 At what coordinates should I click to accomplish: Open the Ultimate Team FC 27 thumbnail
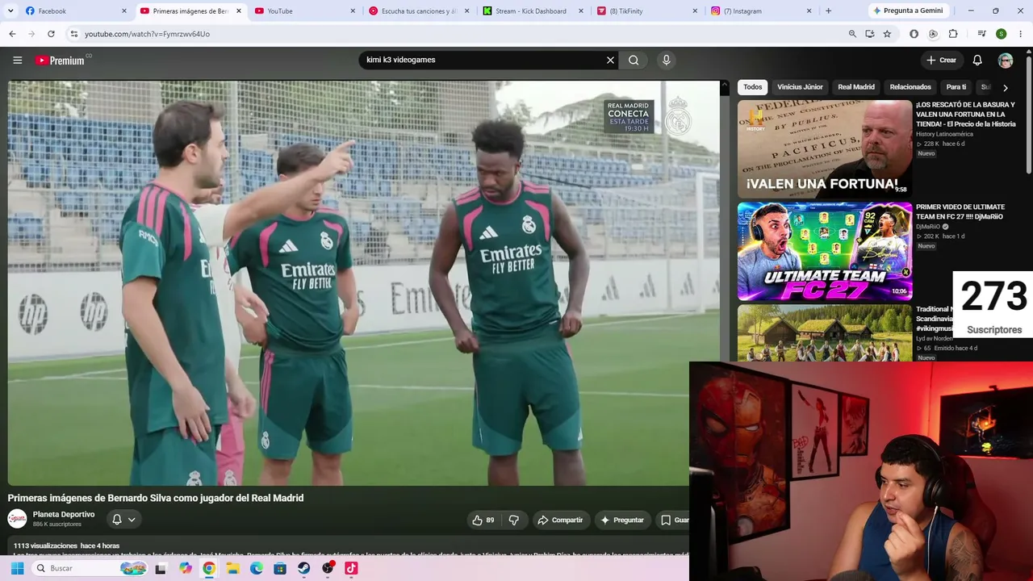click(825, 251)
